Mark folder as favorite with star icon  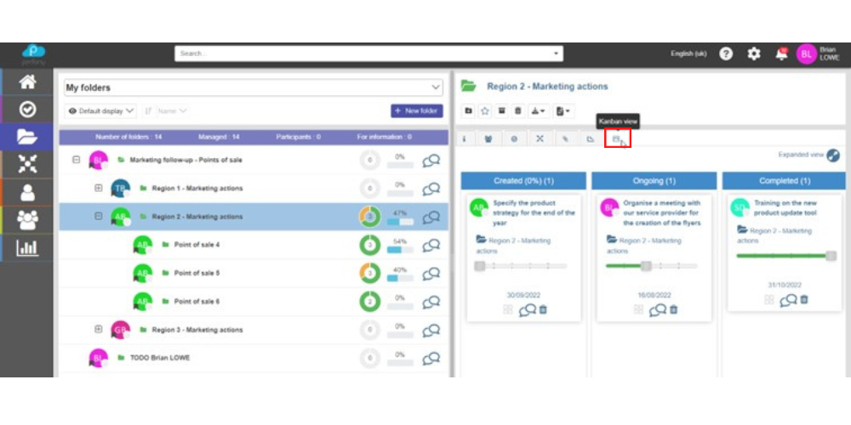pyautogui.click(x=484, y=110)
